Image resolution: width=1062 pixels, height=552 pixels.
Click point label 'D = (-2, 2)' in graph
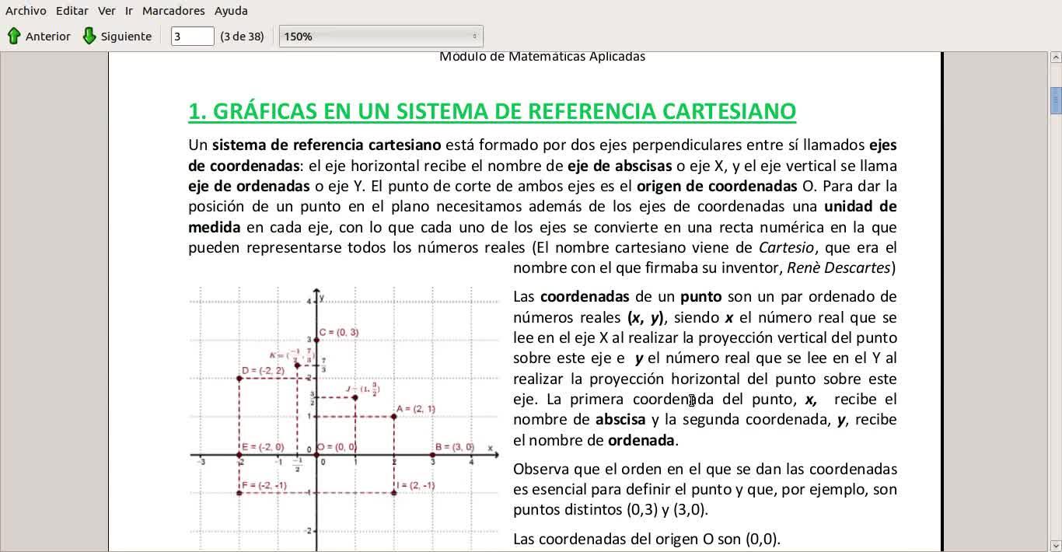pyautogui.click(x=263, y=371)
